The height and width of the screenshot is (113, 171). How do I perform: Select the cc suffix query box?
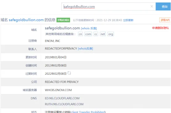[96, 34]
